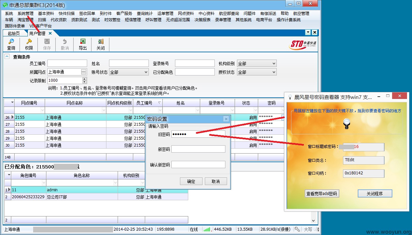Click the magnifier lamp icon in the password viewer

tap(347, 123)
